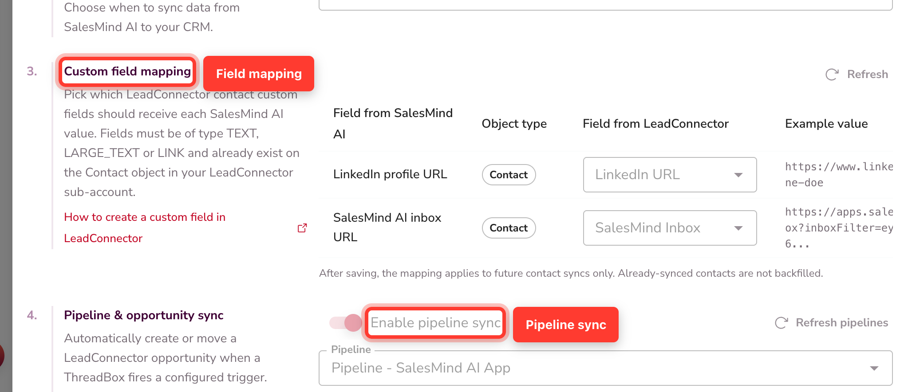Select the Pipeline & opportunity sync heading

click(x=144, y=315)
